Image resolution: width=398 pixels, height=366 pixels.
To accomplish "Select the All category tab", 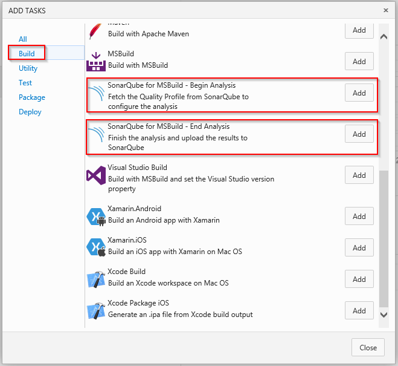I will tap(23, 39).
